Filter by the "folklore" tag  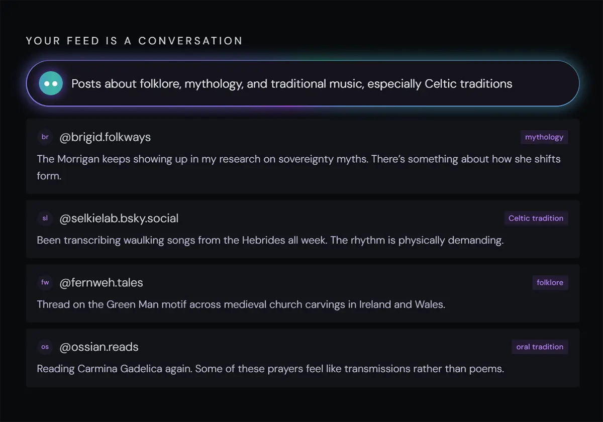pyautogui.click(x=550, y=283)
